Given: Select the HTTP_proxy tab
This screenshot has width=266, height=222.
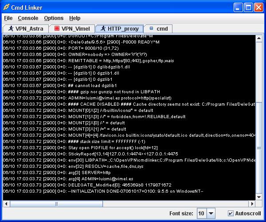Looking at the screenshot, I should (119, 28).
